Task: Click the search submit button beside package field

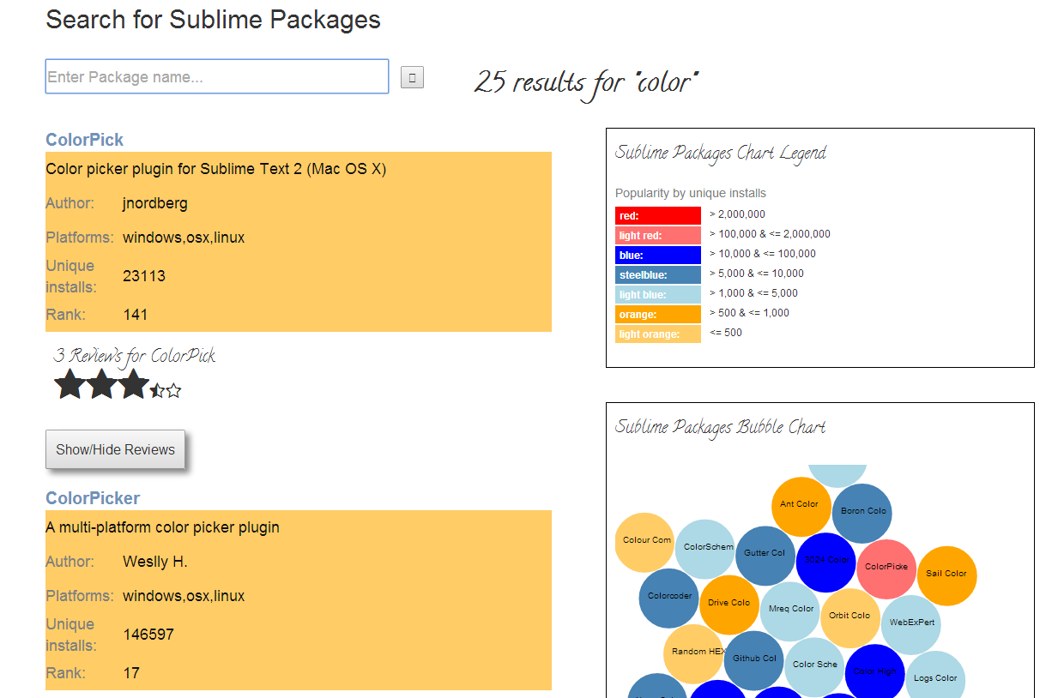Action: coord(412,77)
